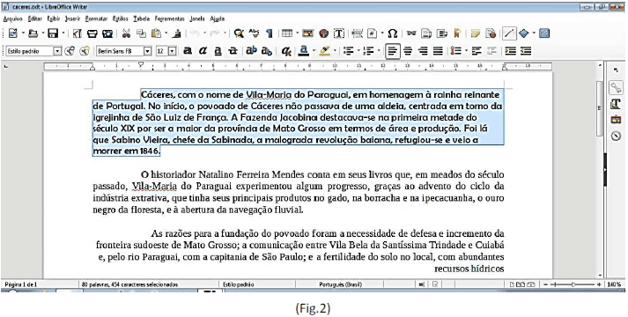Click the Copy icon

141,33
